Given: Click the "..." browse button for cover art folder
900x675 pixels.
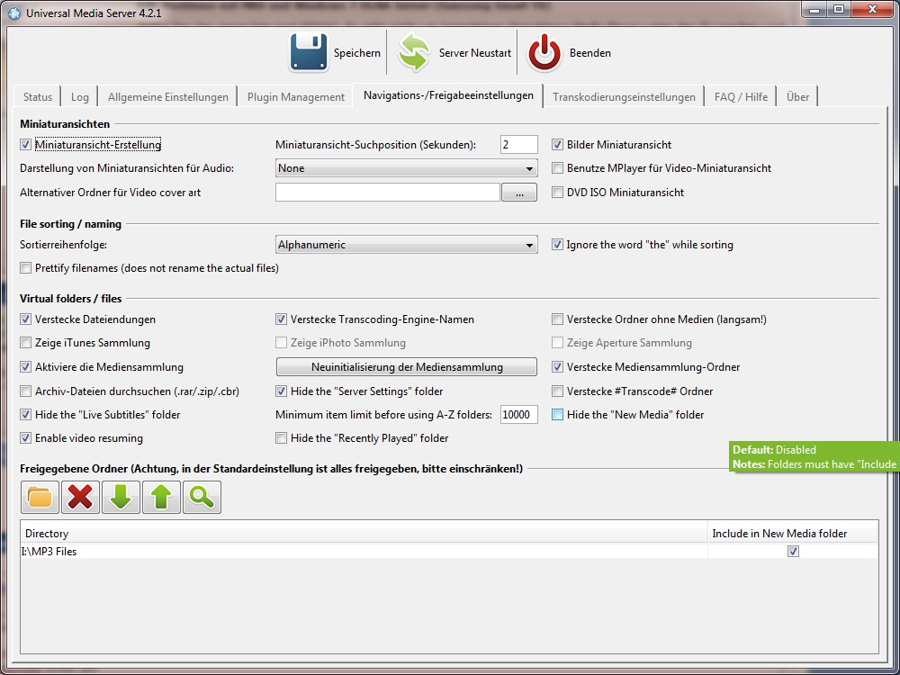Looking at the screenshot, I should (519, 193).
